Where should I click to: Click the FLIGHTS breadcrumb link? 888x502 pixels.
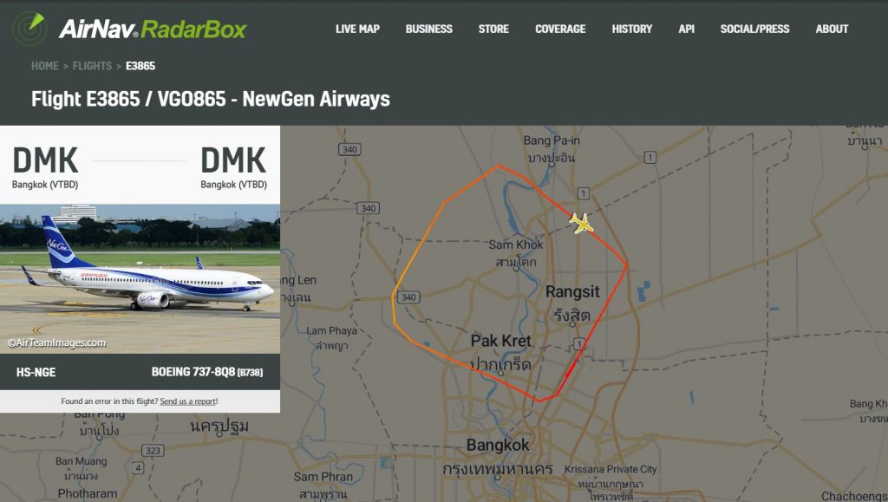pos(92,66)
